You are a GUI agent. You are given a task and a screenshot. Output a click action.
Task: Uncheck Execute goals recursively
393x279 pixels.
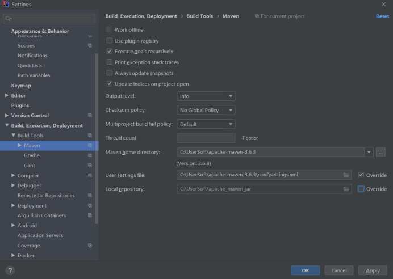point(110,51)
